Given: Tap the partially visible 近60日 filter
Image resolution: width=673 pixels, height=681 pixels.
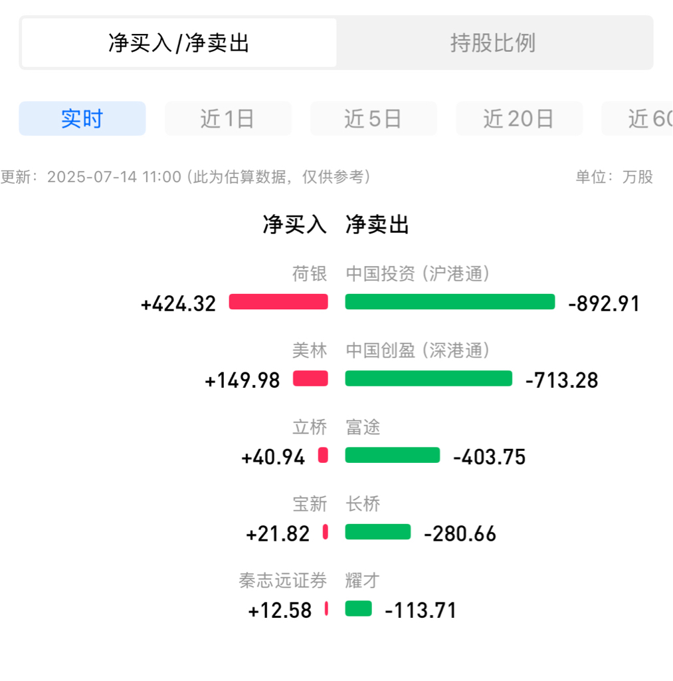Looking at the screenshot, I should coord(637,118).
